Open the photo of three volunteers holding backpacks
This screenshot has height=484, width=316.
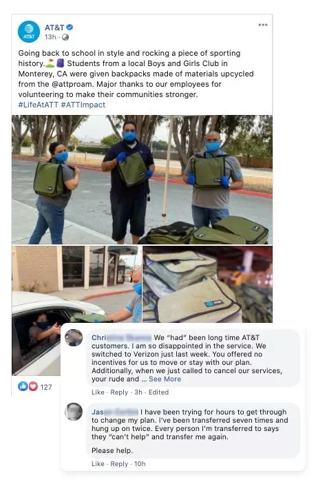142,180
